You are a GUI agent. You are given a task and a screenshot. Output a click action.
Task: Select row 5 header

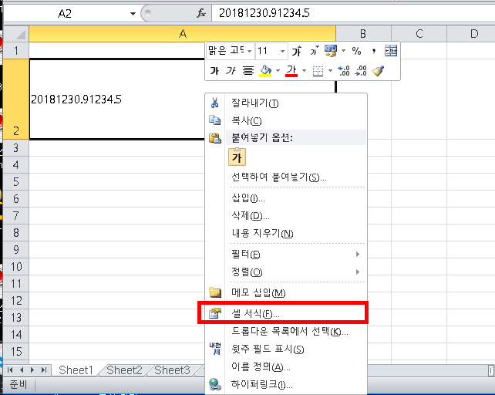[15, 182]
